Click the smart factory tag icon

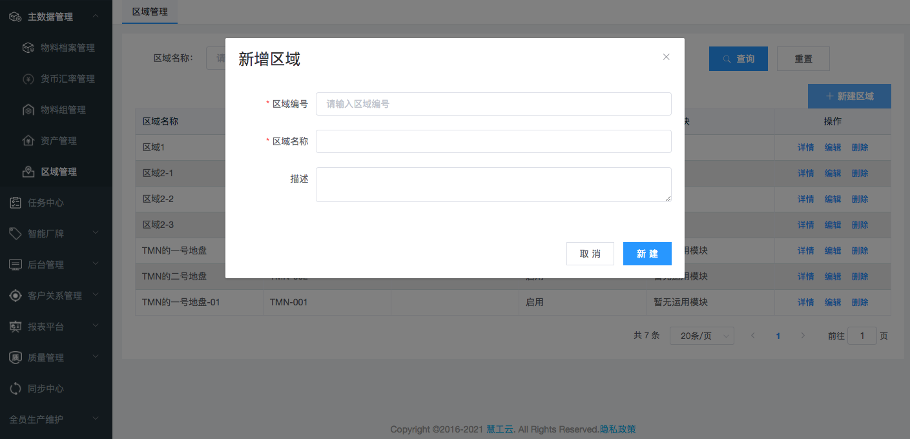tap(16, 234)
